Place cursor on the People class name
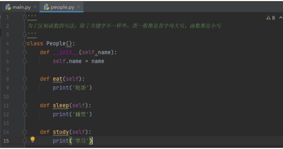Viewport: 283px width, 149px height. (55, 44)
